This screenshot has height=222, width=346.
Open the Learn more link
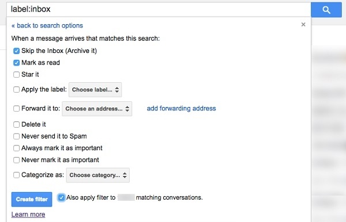28,215
